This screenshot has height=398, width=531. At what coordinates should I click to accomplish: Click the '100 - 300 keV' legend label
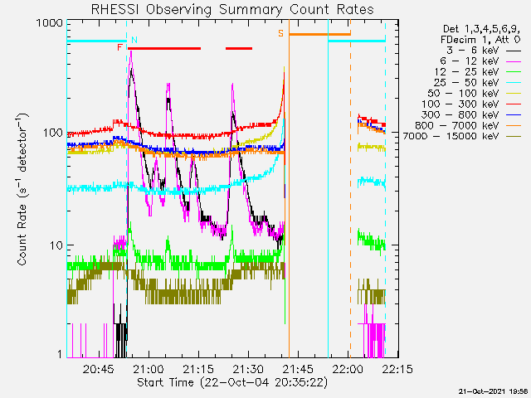pyautogui.click(x=460, y=104)
